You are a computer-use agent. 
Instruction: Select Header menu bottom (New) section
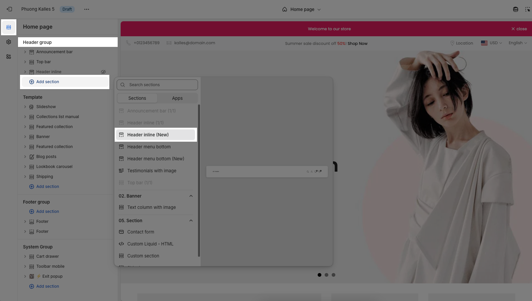point(155,159)
